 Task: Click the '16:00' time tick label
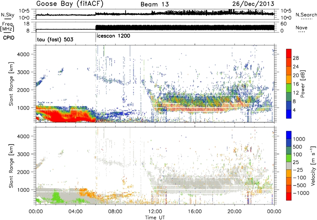pyautogui.click(x=195, y=212)
